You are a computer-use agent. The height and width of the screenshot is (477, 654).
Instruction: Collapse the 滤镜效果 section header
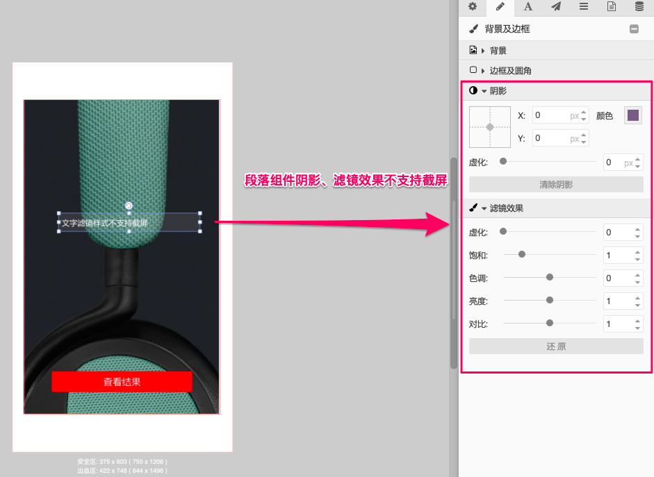(506, 208)
